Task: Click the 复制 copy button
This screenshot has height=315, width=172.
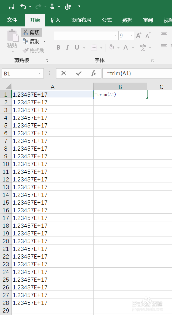Action: (x=31, y=41)
